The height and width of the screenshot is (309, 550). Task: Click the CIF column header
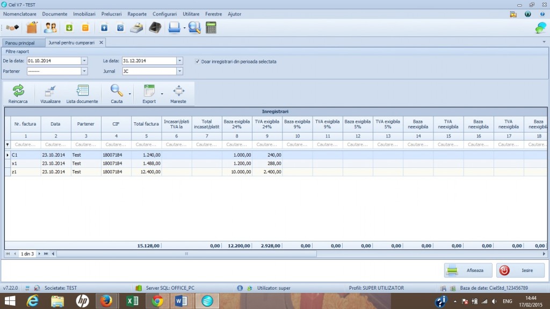[x=116, y=124]
